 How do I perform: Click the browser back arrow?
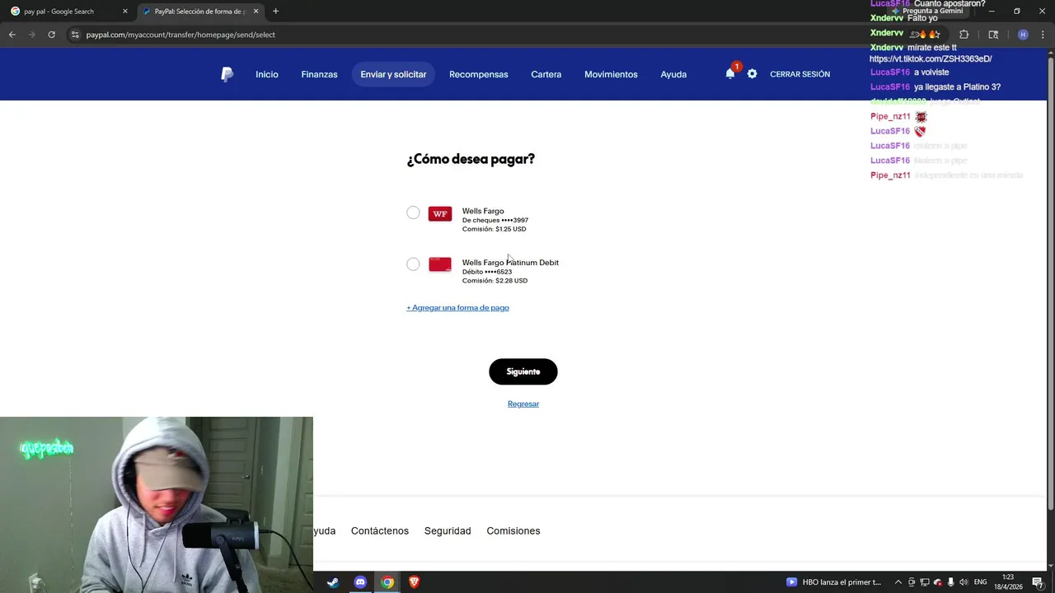(12, 35)
